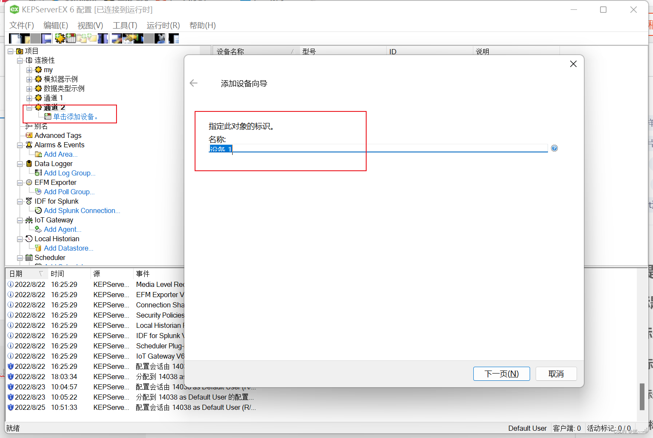Expand the 模拟器示例 channel
This screenshot has width=653, height=438.
pos(29,79)
